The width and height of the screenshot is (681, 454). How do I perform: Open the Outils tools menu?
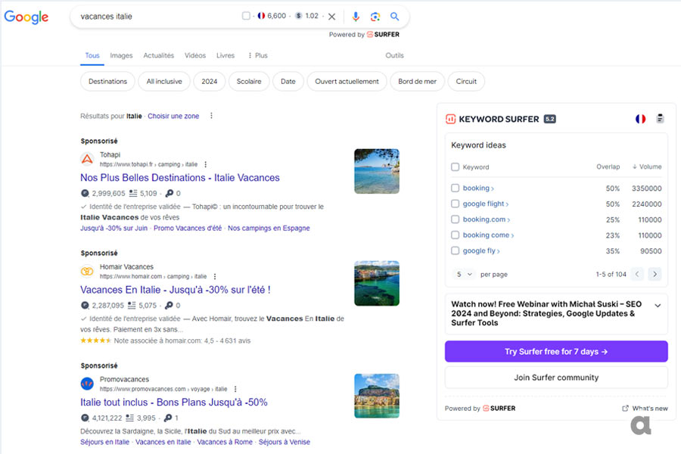394,55
